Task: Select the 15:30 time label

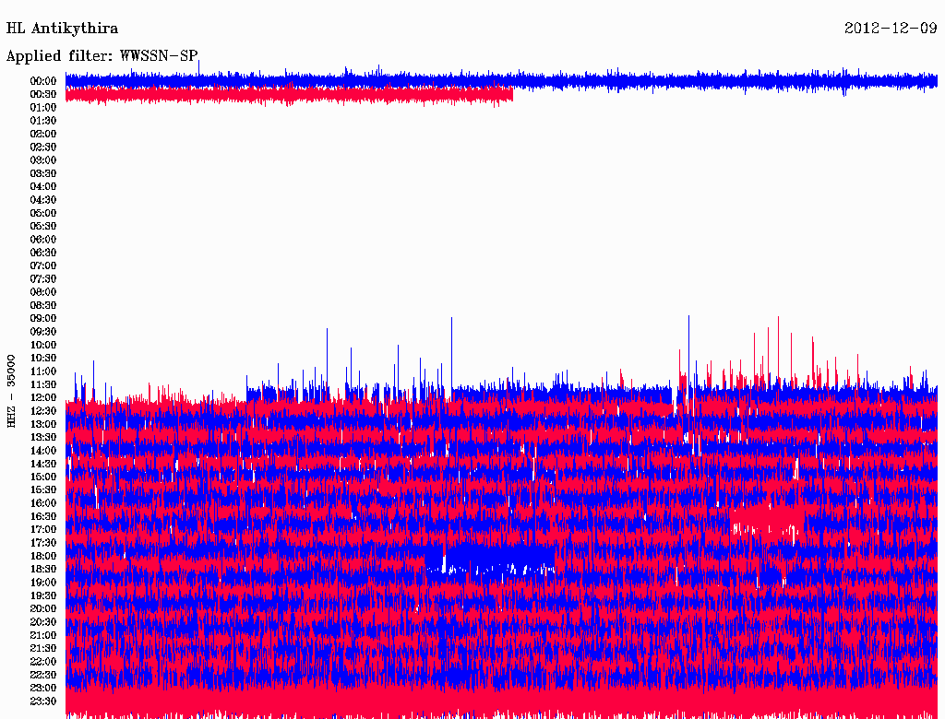Action: (43, 490)
